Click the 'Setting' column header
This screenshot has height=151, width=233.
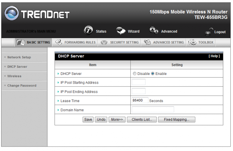tap(177, 65)
